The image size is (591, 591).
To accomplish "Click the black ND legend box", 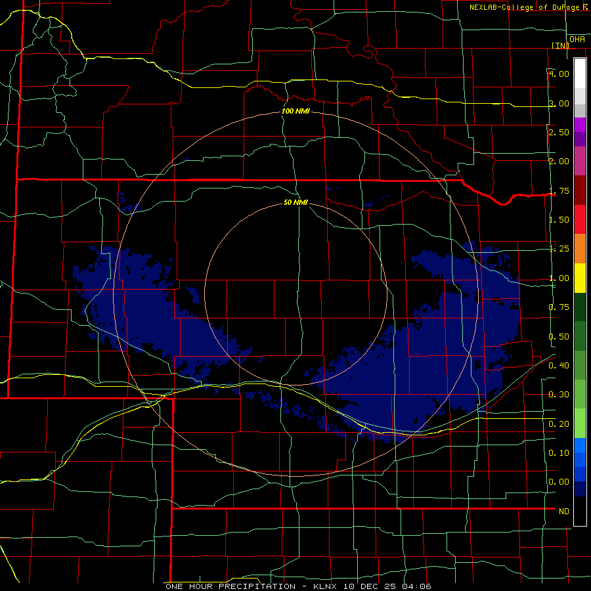I will [x=580, y=511].
